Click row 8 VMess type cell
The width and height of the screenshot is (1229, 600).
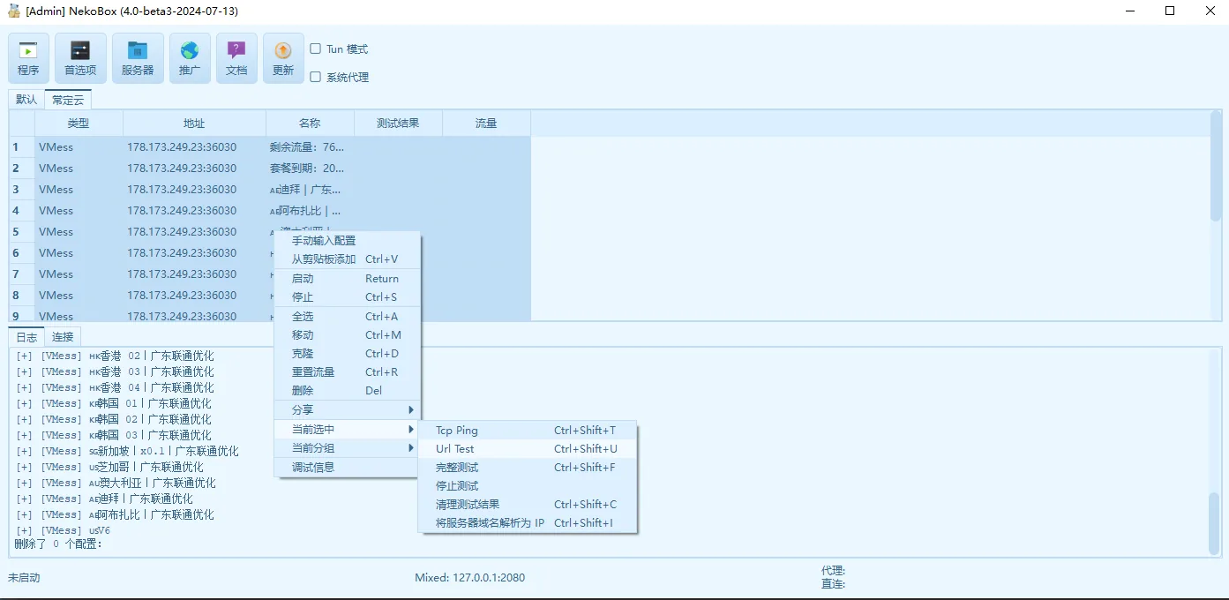coord(79,296)
